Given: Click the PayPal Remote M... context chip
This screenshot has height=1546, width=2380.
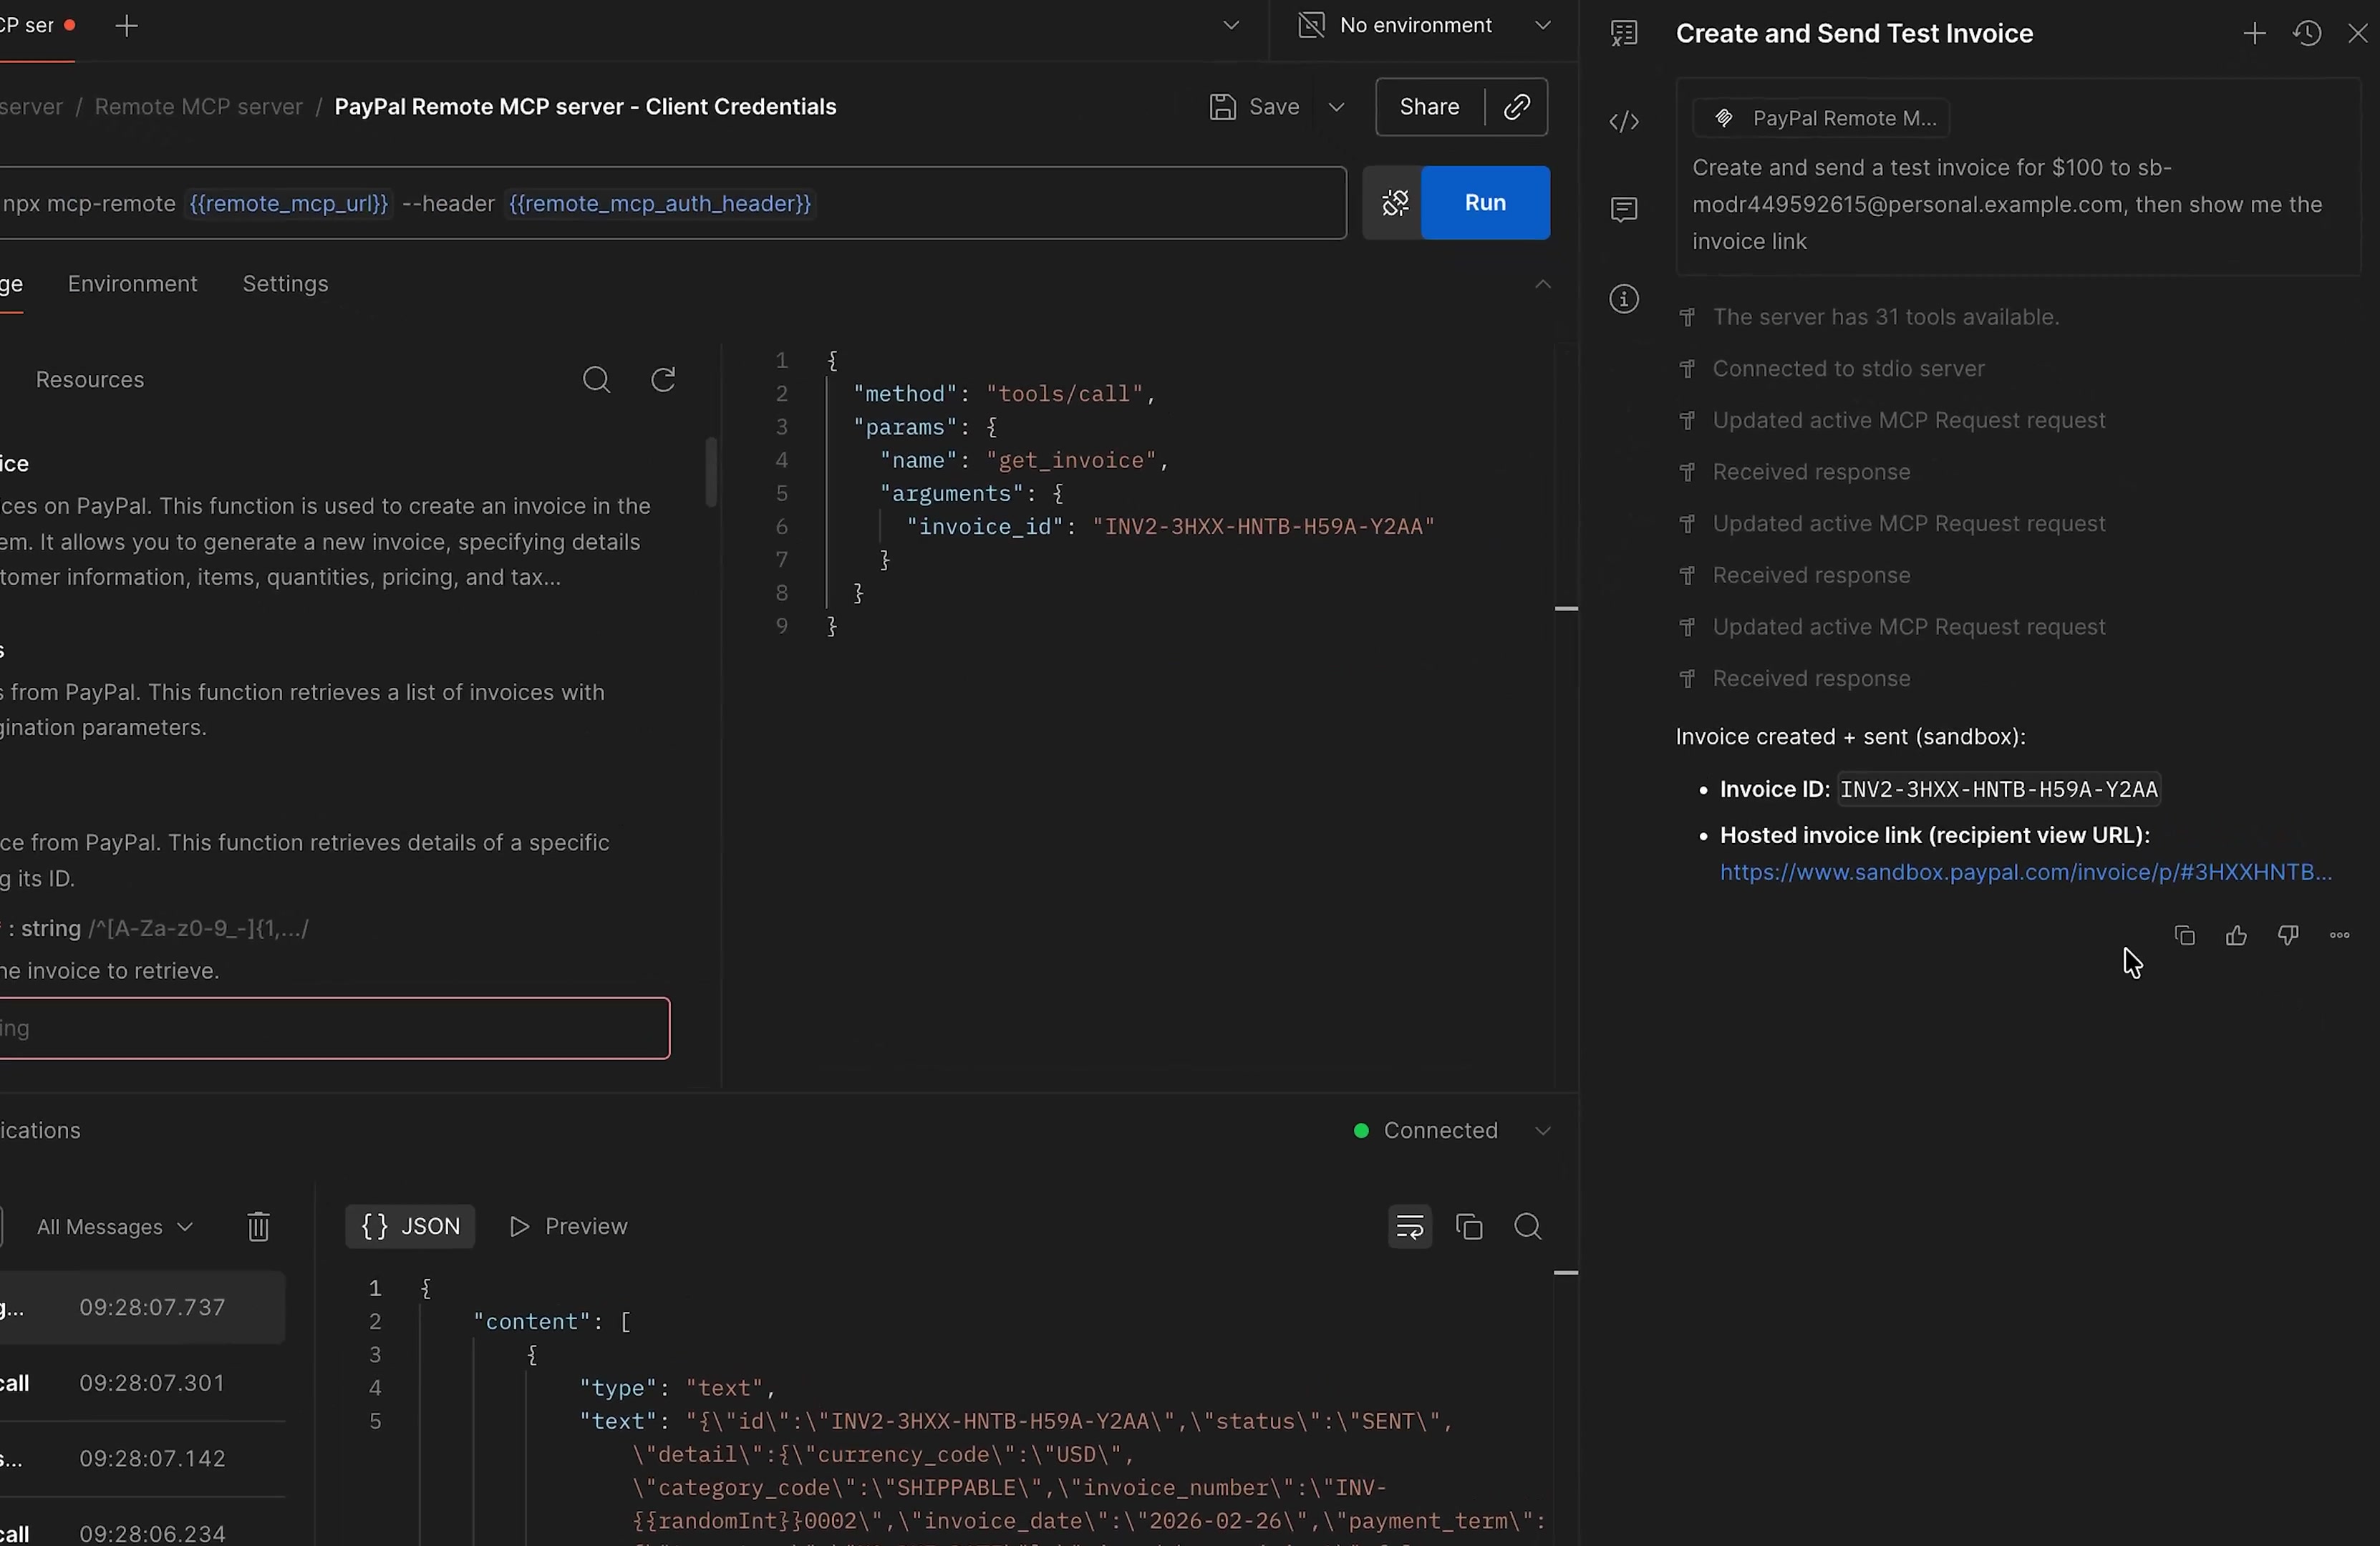Looking at the screenshot, I should 1821,119.
